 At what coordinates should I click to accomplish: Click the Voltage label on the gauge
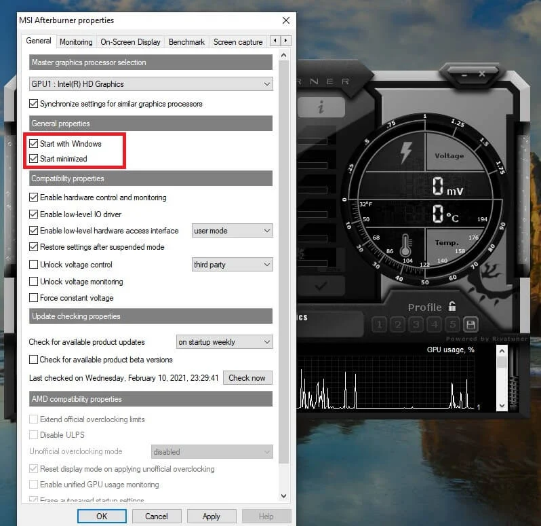click(449, 155)
